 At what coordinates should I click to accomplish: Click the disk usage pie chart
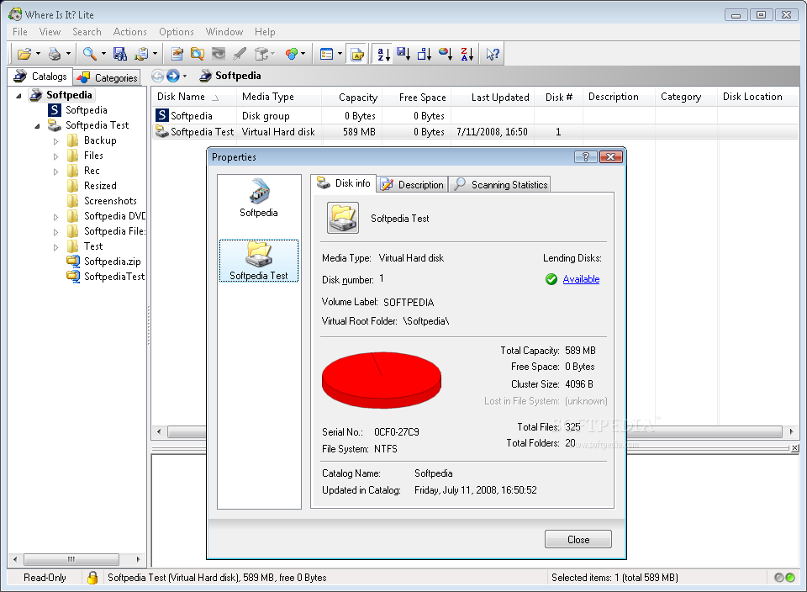point(382,380)
